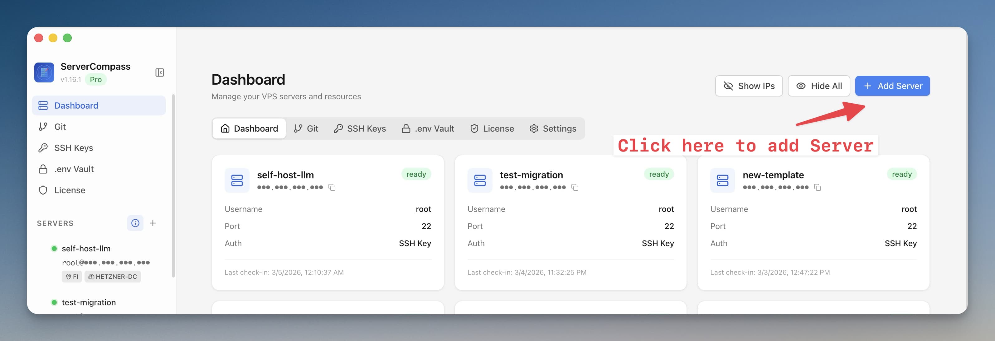Image resolution: width=995 pixels, height=341 pixels.
Task: Copy new-template IP address icon
Action: [817, 187]
